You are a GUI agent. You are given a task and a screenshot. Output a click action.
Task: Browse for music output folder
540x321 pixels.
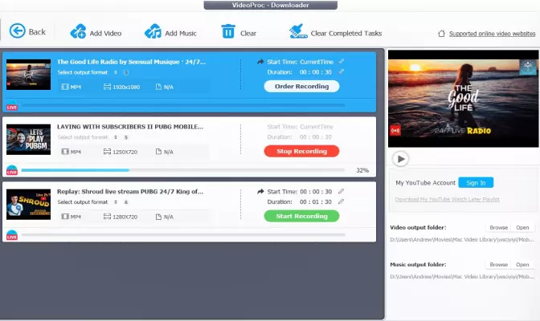click(x=499, y=265)
